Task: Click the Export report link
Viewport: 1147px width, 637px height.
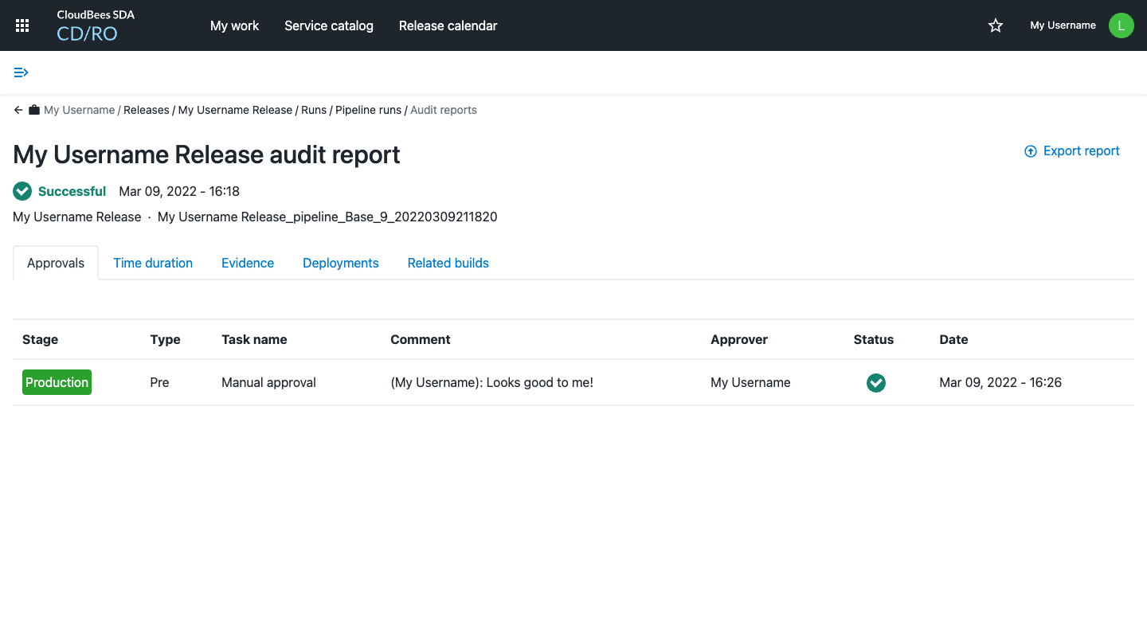Action: [x=1081, y=150]
